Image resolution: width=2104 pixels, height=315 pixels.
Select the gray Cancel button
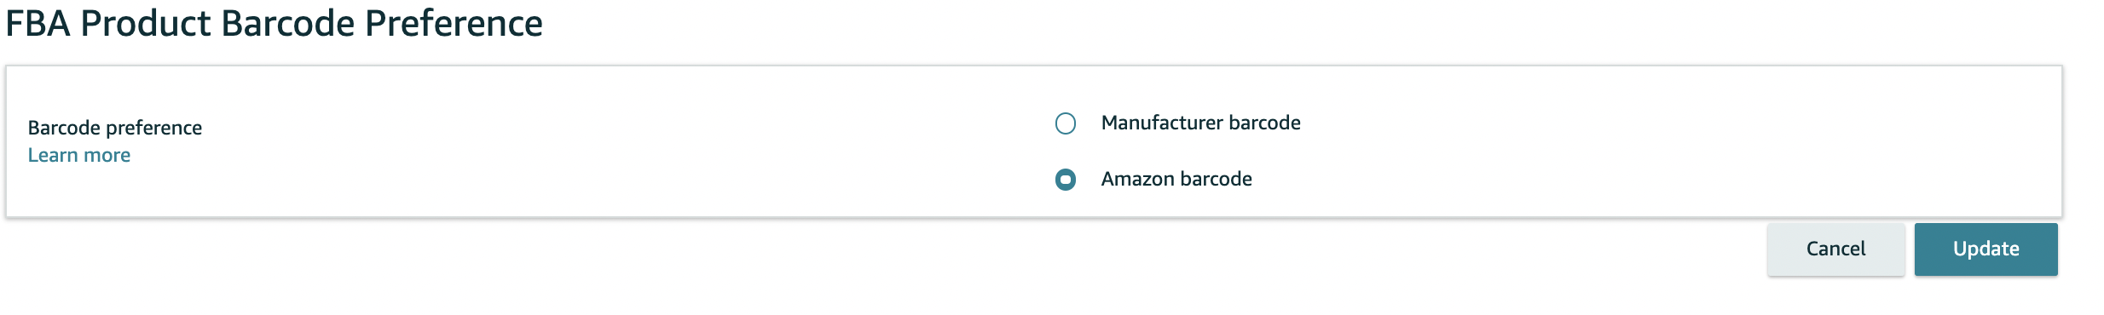click(x=1835, y=249)
